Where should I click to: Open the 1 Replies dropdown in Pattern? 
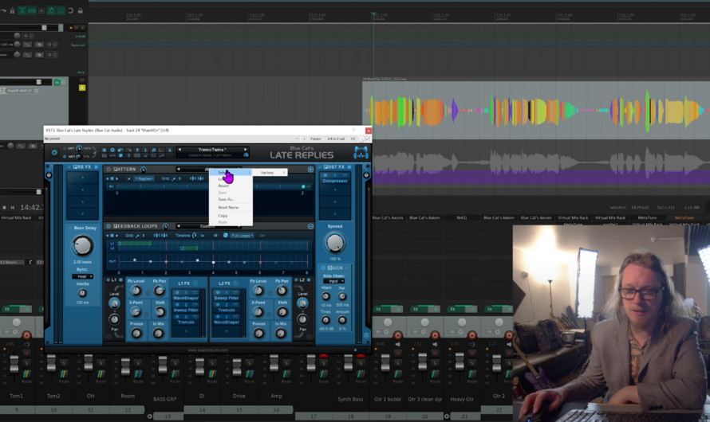click(144, 179)
